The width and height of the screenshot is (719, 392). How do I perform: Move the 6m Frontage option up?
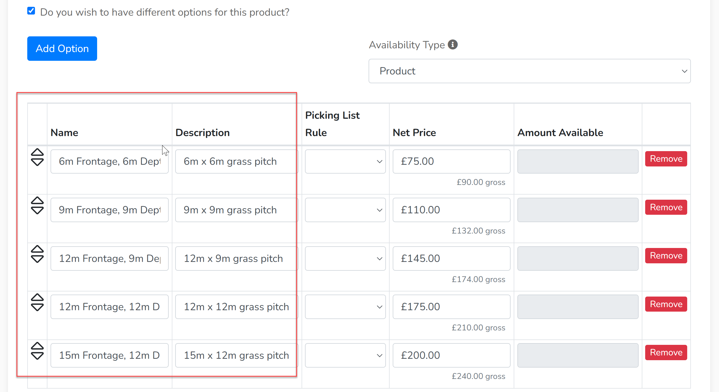pos(37,152)
